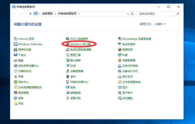Image resolution: width=195 pixels, height=124 pixels.
Task: Click the 设备管理器 icon
Action: [68, 71]
